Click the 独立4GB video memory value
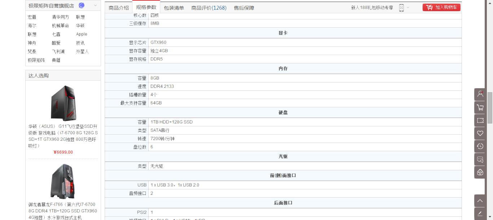Viewport: 493px width, 220px height. pos(159,51)
